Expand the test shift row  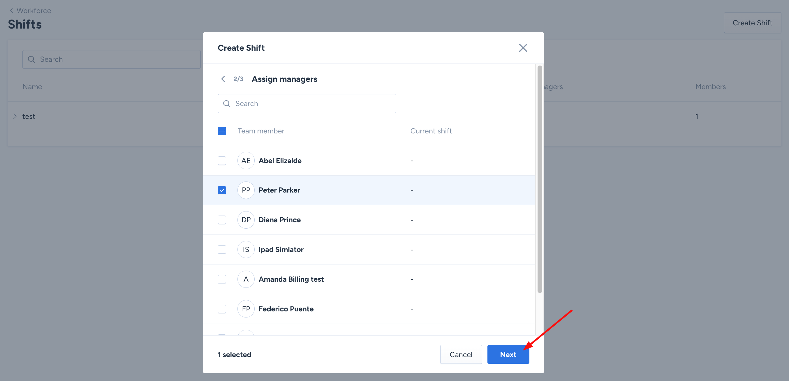coord(15,117)
